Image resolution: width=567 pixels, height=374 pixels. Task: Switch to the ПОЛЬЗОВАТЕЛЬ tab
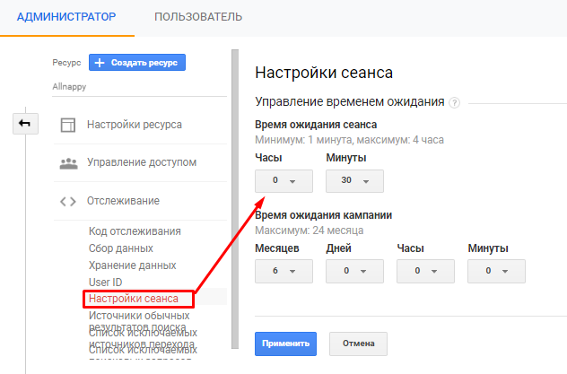[x=198, y=17]
